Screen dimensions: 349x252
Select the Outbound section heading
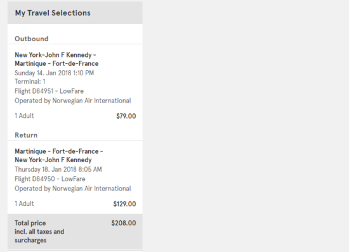(32, 39)
